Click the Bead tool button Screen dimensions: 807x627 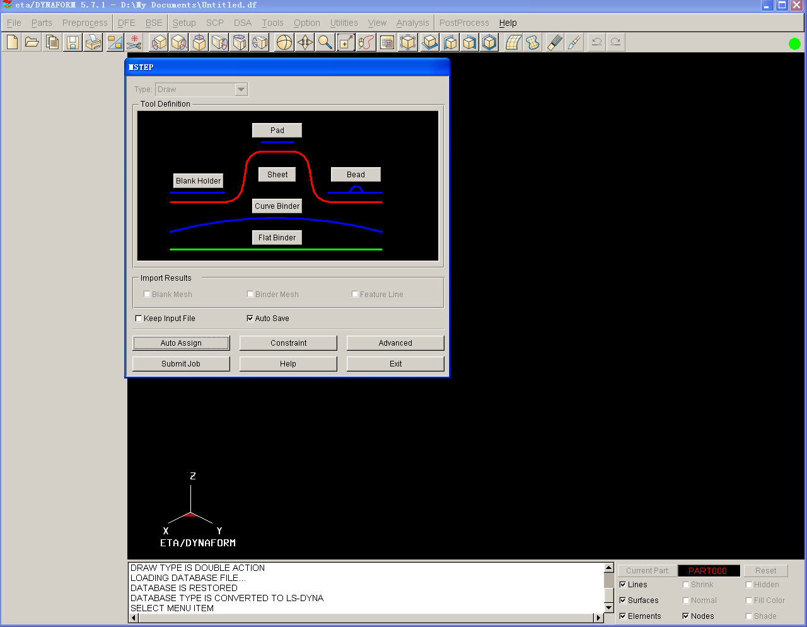(356, 174)
